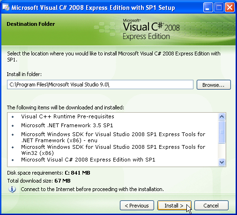Click the 'Connect to the Internet' notice text
This screenshot has height=215, width=237.
click(x=92, y=189)
